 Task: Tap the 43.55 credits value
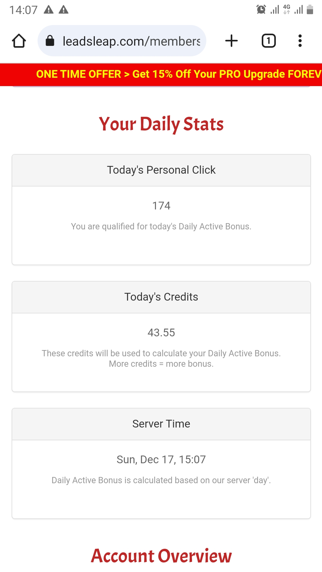pos(161,333)
